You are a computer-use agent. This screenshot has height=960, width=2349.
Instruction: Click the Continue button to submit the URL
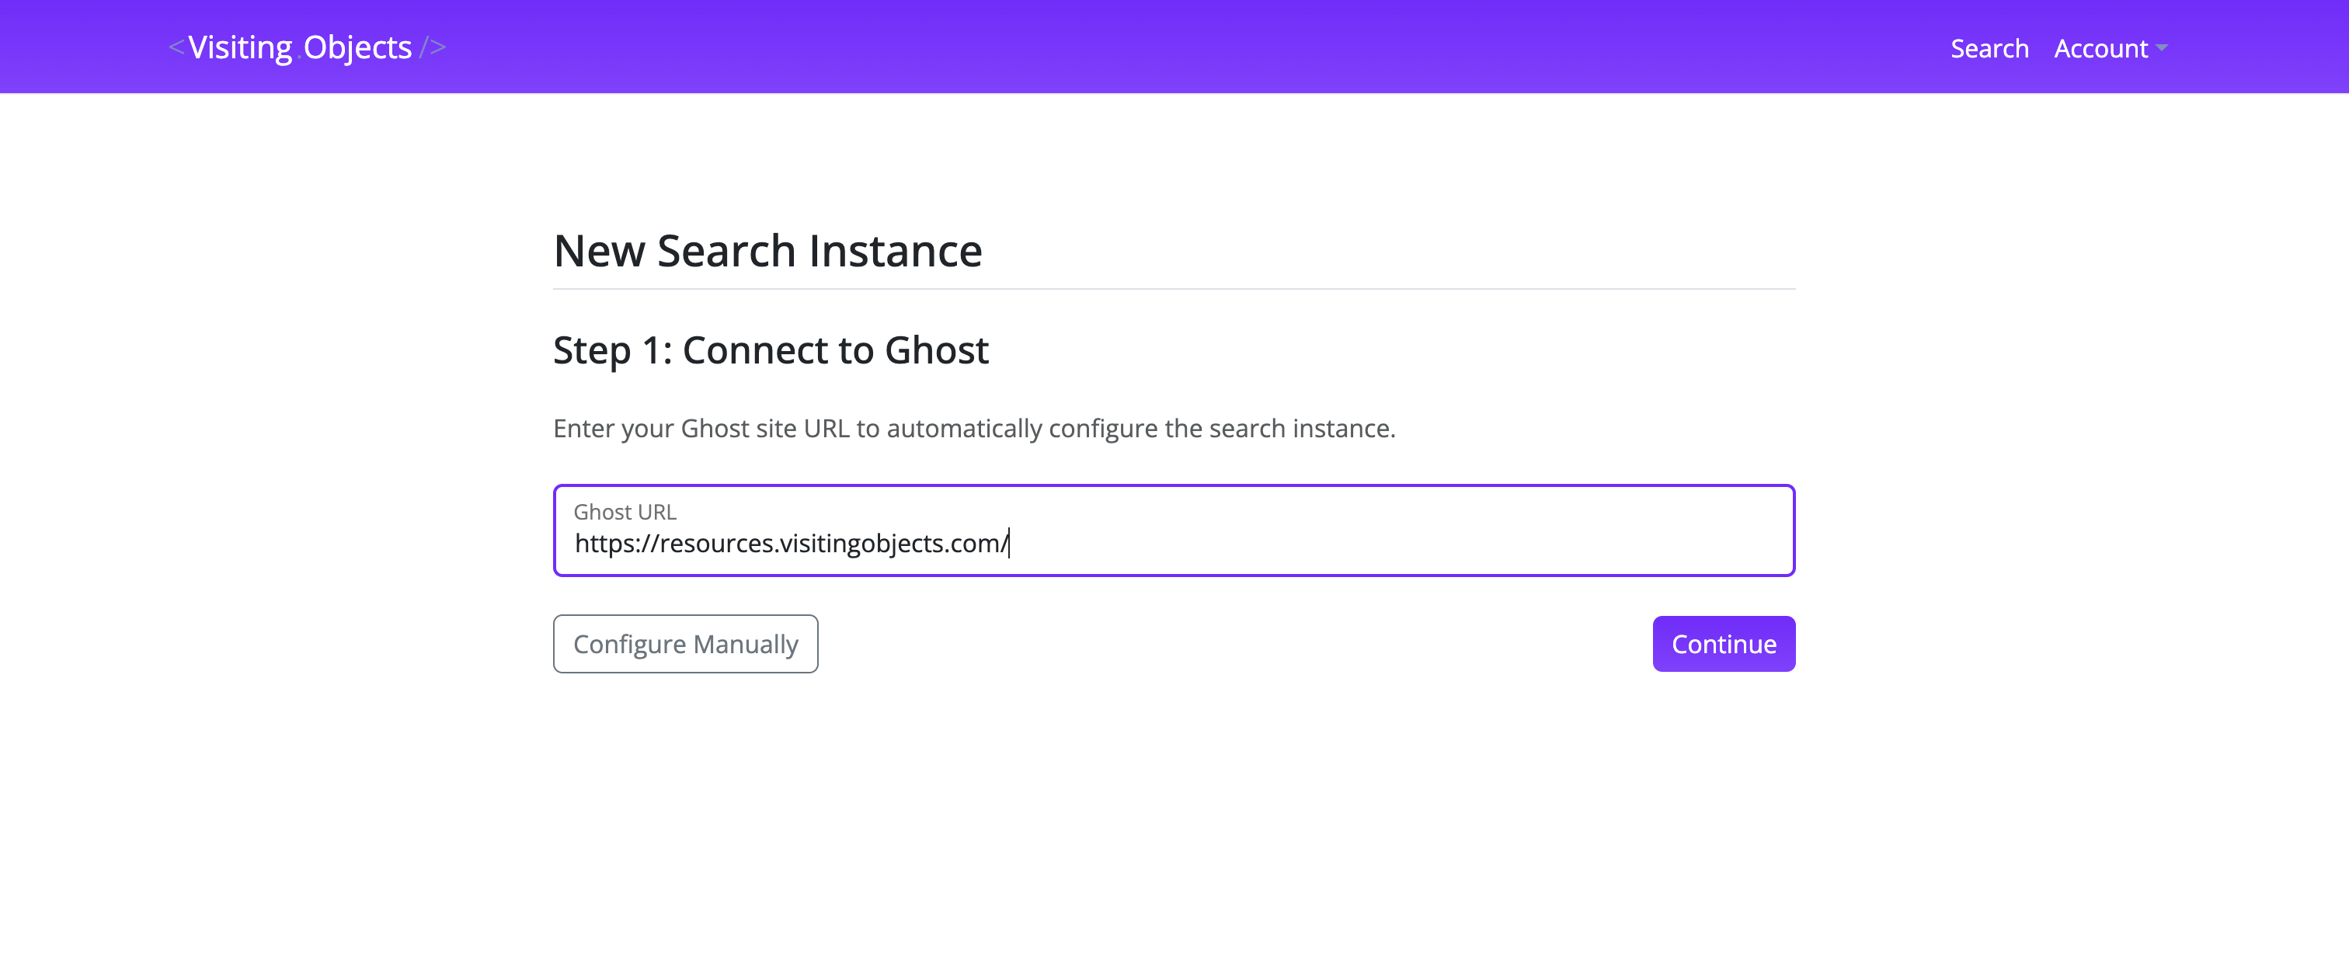coord(1723,644)
